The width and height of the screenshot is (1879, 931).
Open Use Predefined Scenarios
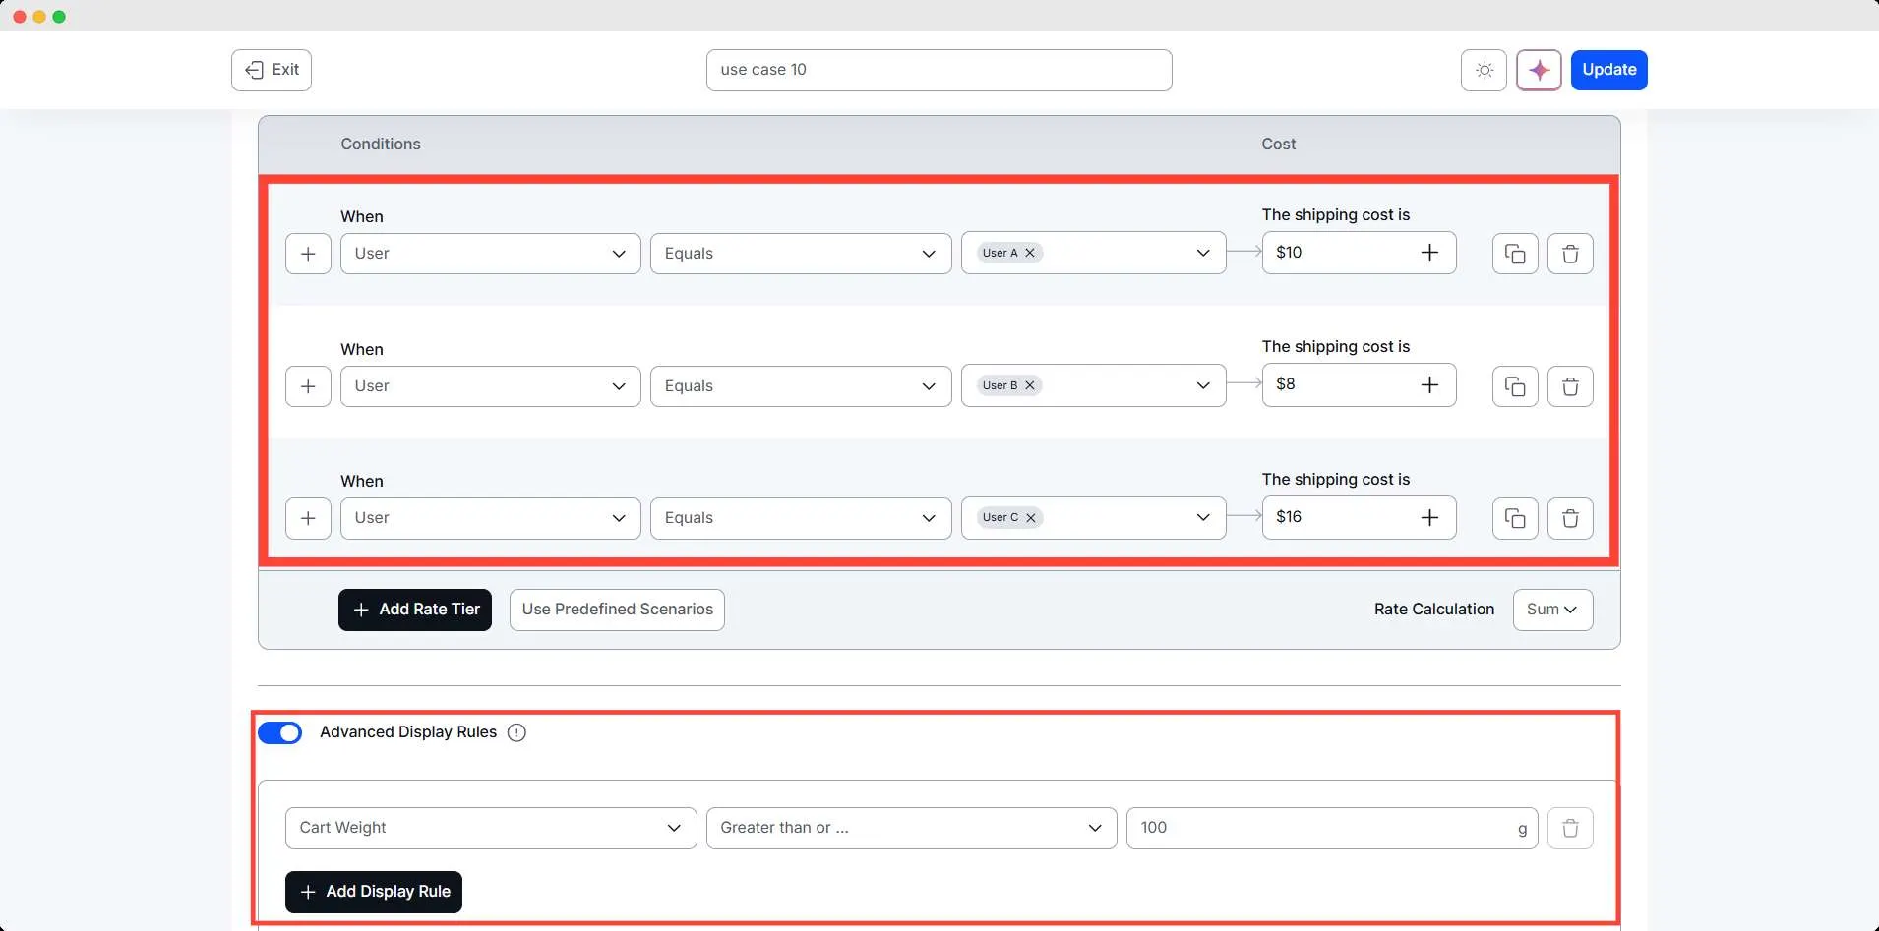(x=616, y=609)
